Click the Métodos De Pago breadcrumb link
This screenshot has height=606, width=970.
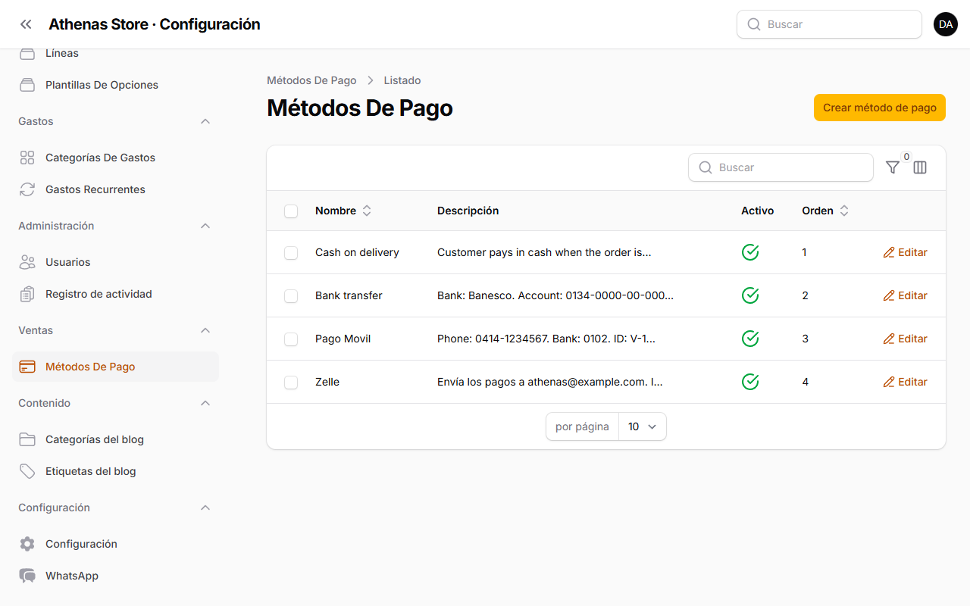pyautogui.click(x=311, y=80)
